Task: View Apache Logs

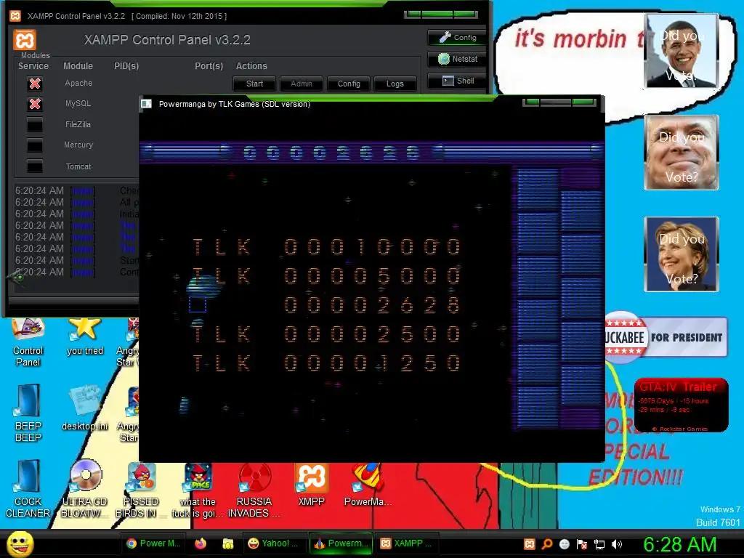Action: [x=395, y=84]
